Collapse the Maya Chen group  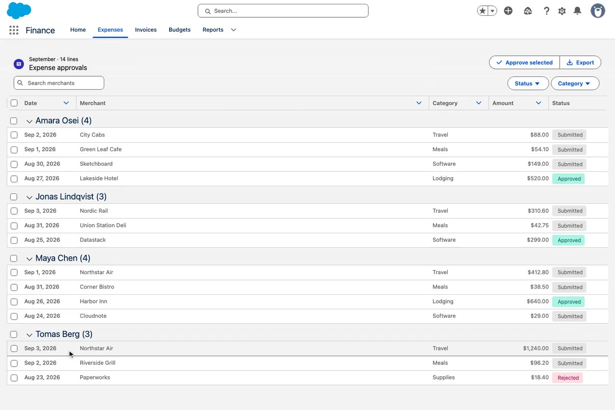tap(29, 259)
